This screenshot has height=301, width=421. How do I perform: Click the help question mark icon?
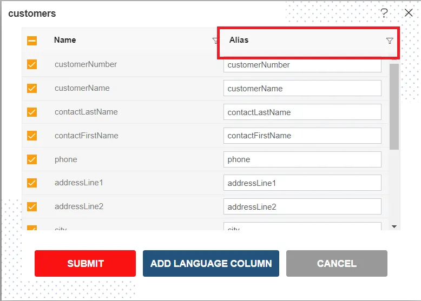point(384,13)
